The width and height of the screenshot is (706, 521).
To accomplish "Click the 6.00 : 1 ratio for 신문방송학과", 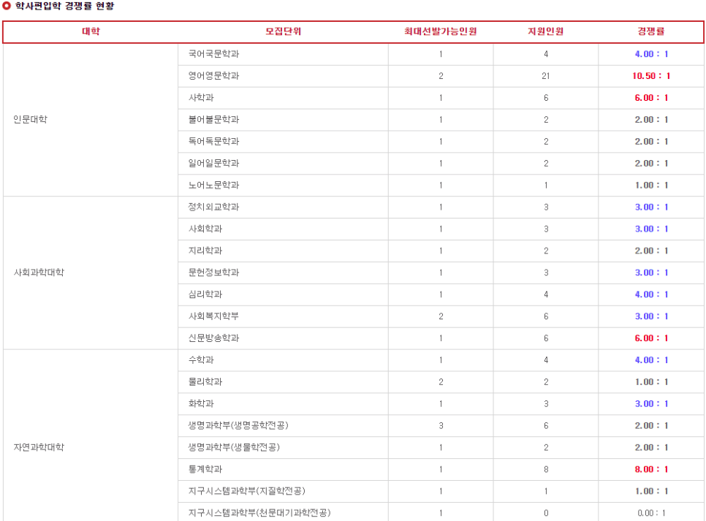I will (651, 338).
